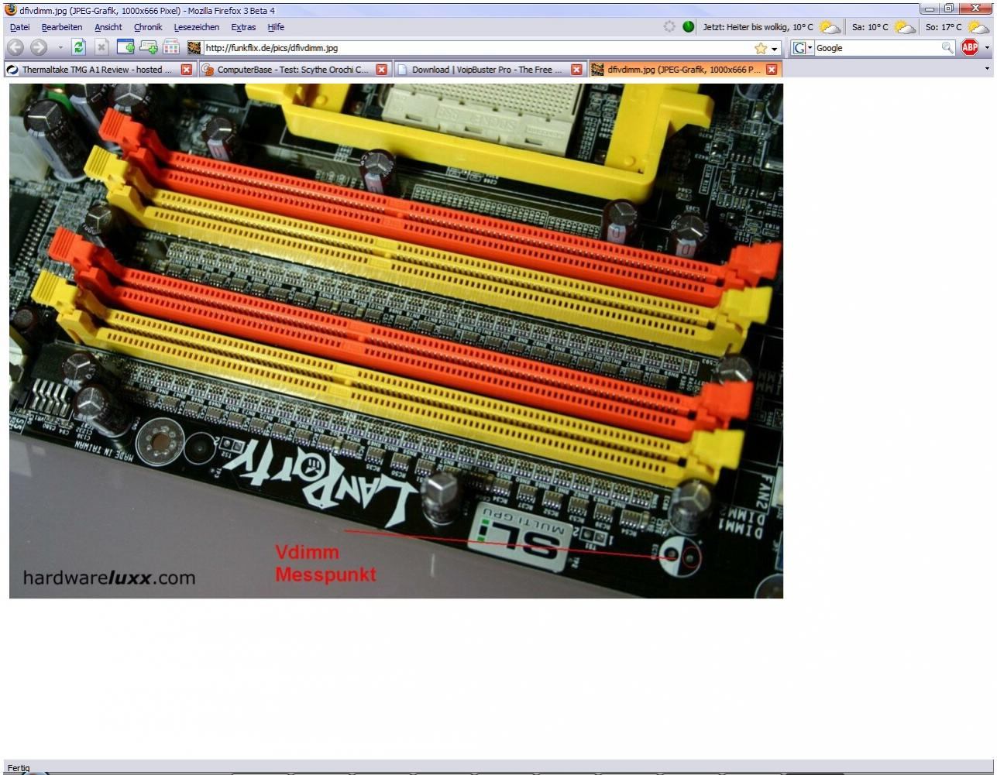Click the green round status indicator icon
The height and width of the screenshot is (775, 997).
click(x=689, y=26)
